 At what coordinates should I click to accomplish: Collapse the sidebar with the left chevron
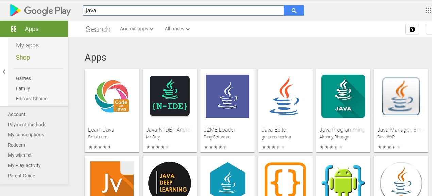(x=4, y=72)
